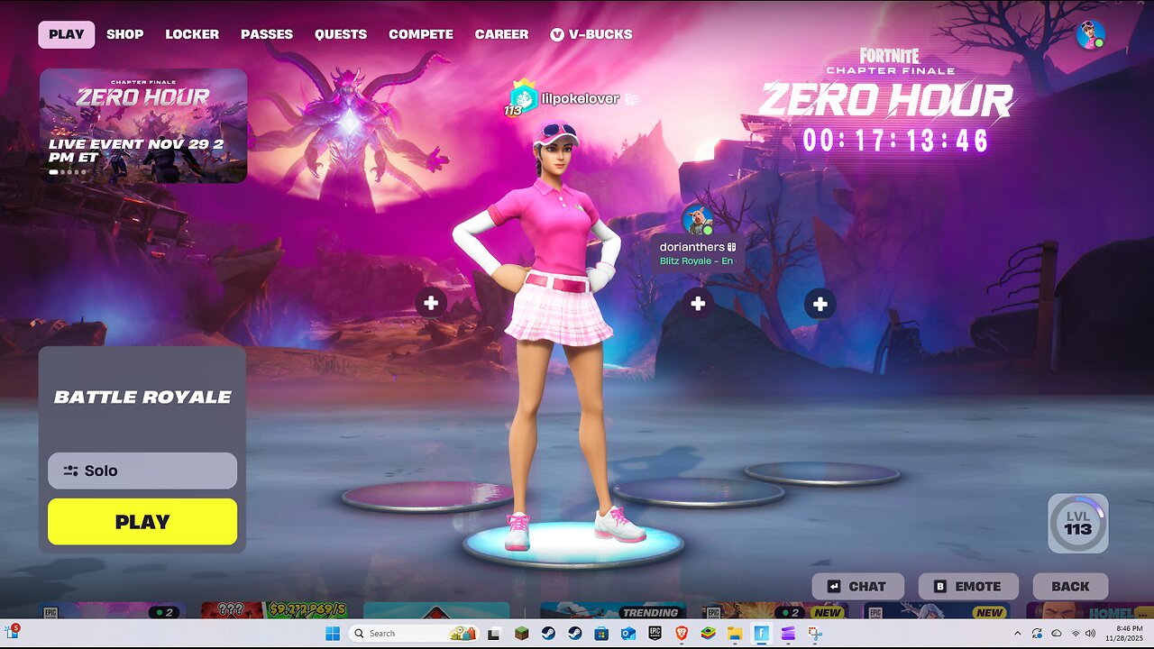Viewport: 1154px width, 649px height.
Task: View the CAREER tab
Action: tap(502, 34)
